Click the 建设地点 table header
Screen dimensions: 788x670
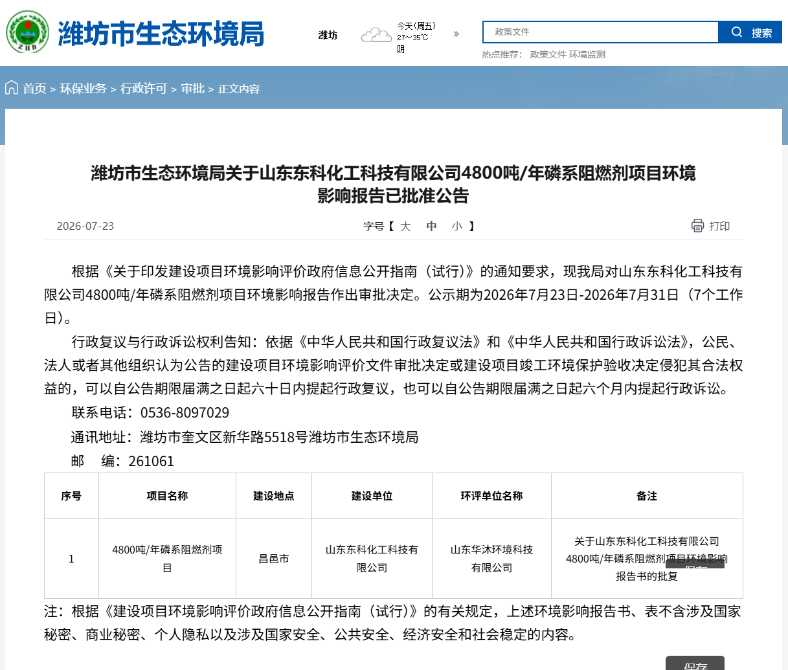point(274,496)
